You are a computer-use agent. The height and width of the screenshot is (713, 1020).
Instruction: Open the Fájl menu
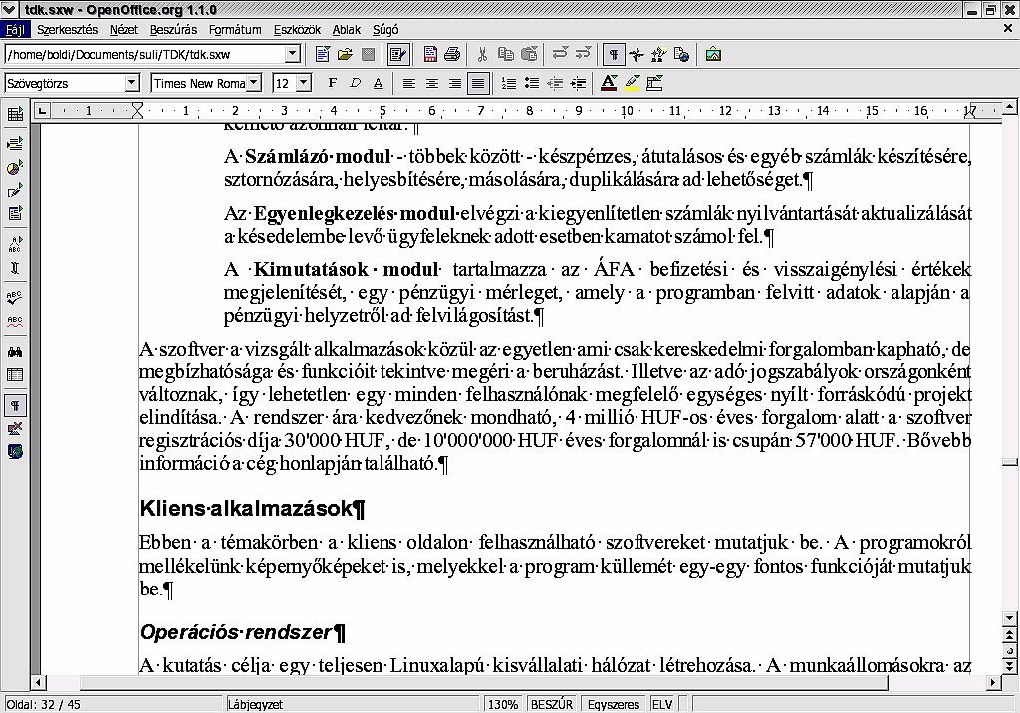click(x=15, y=29)
